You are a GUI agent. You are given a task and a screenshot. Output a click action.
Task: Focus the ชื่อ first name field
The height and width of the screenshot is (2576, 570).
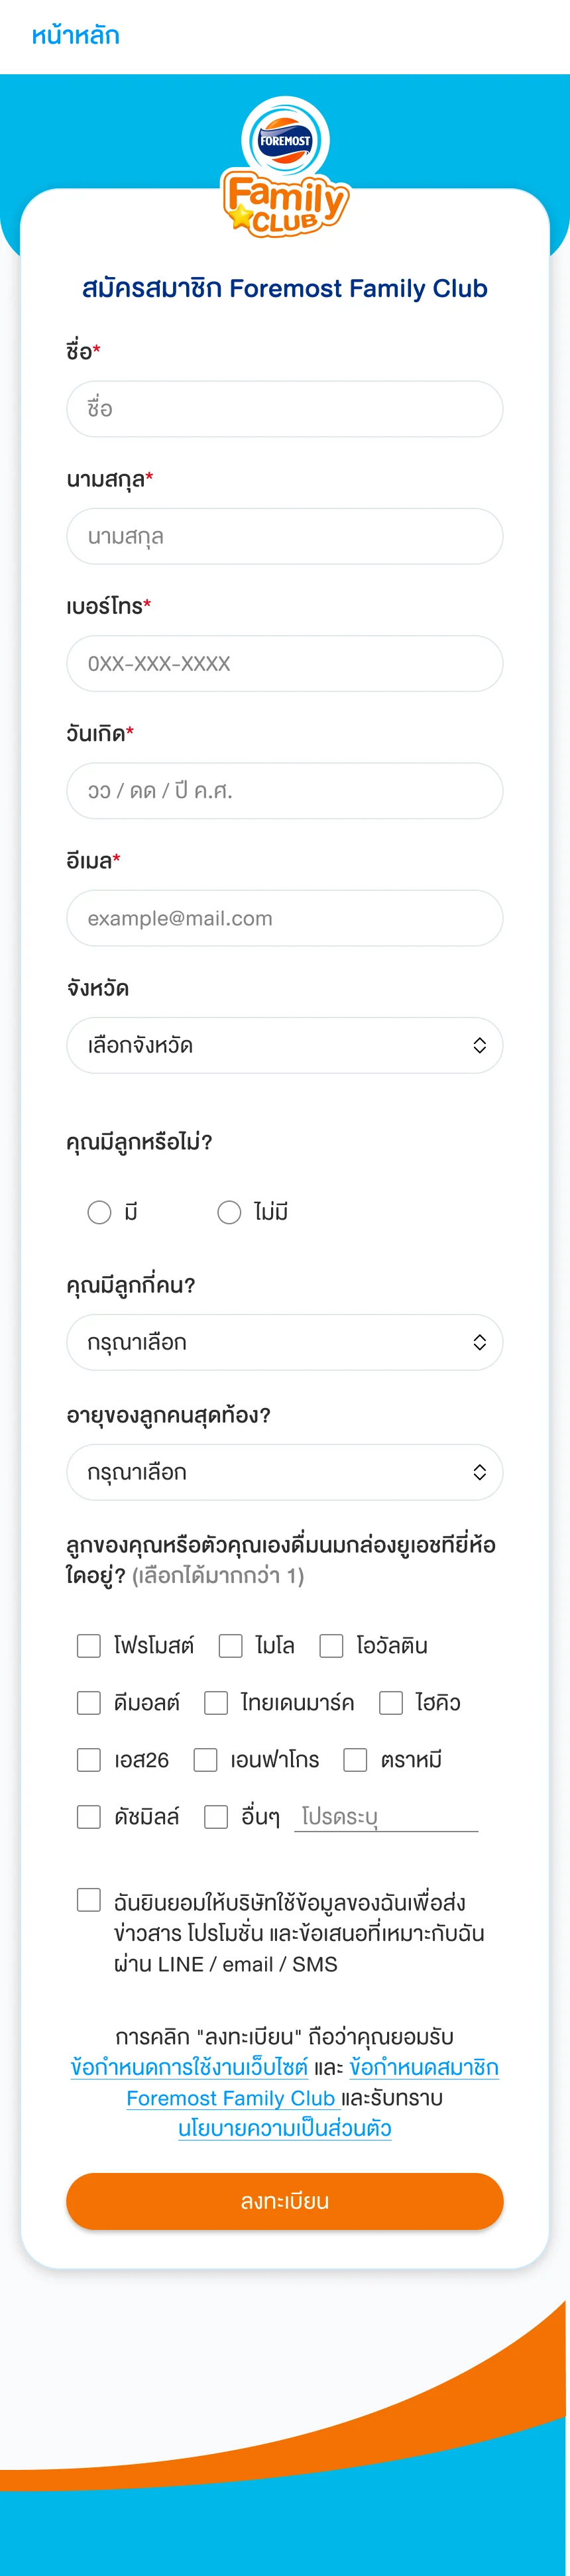coord(285,409)
